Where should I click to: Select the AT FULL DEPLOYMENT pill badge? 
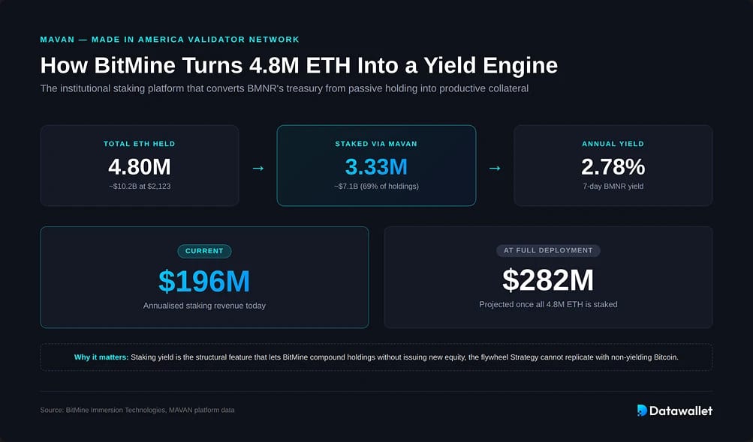548,250
